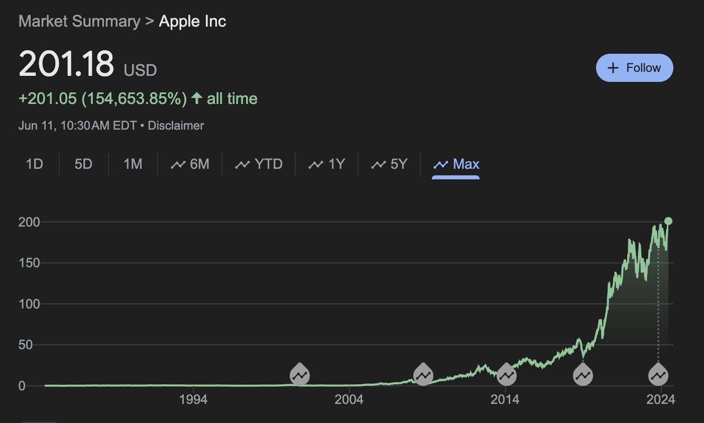Switch chart to the 6M range
704x423 pixels.
tap(190, 164)
